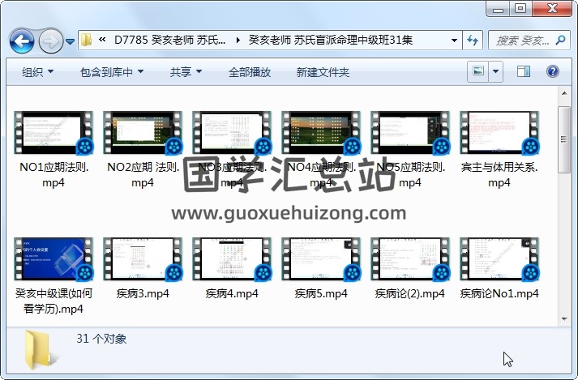Click scrollbar down arrow
The height and width of the screenshot is (380, 578).
564,319
